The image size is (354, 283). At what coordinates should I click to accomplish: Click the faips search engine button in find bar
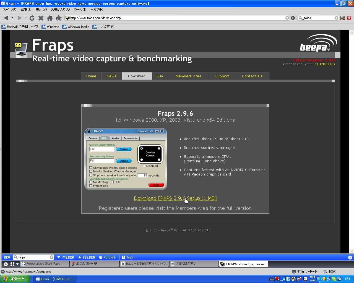pos(128,257)
